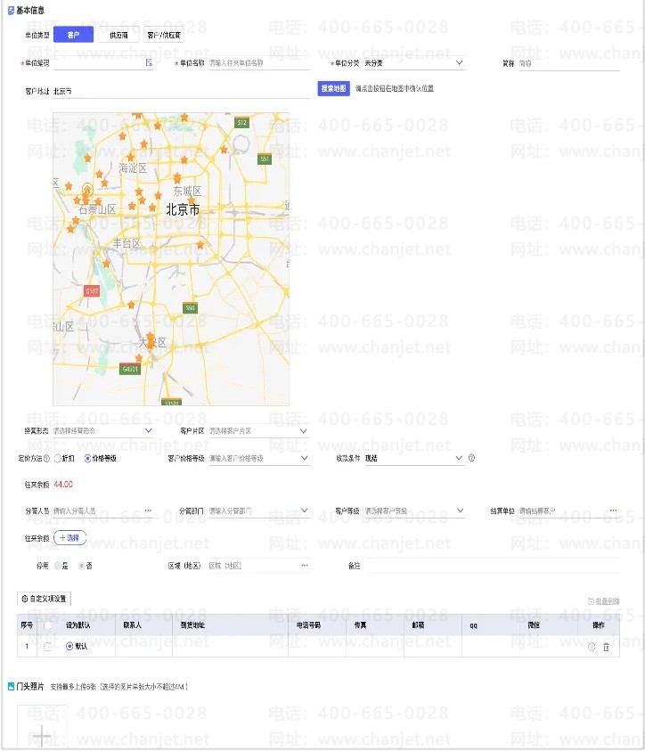
Task: Select the 折扣 pricing radio button
Action: [x=58, y=459]
